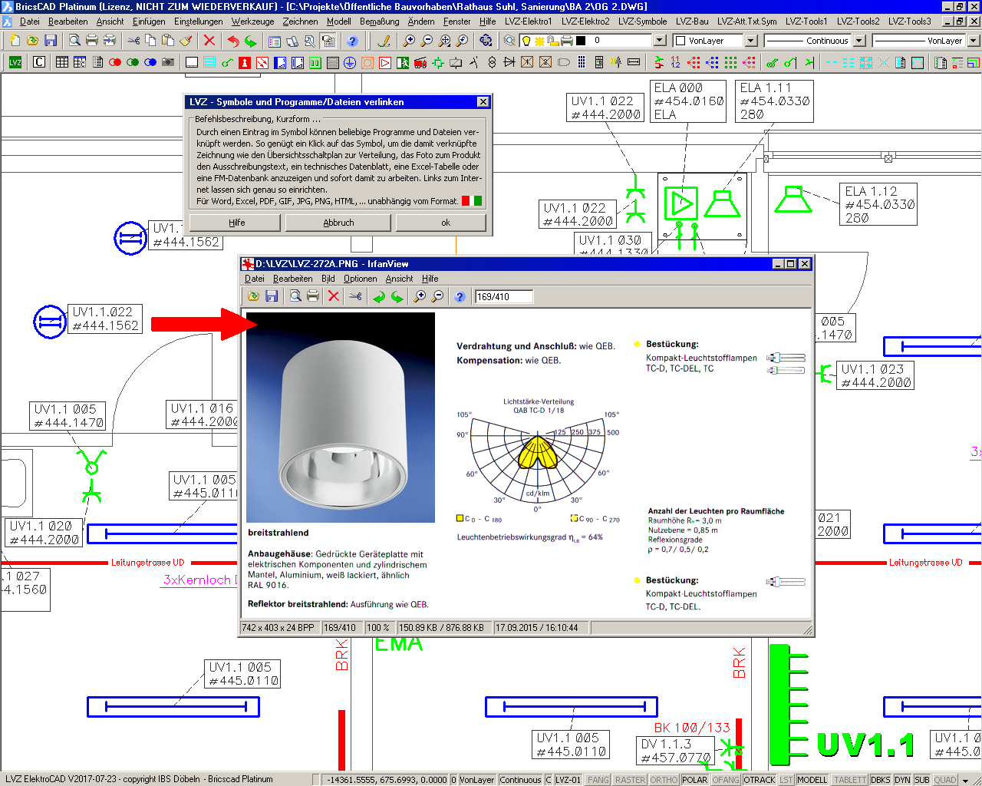Screen dimensions: 982x786
Task: Click the red square in LVZ dialog
Action: pyautogui.click(x=466, y=201)
